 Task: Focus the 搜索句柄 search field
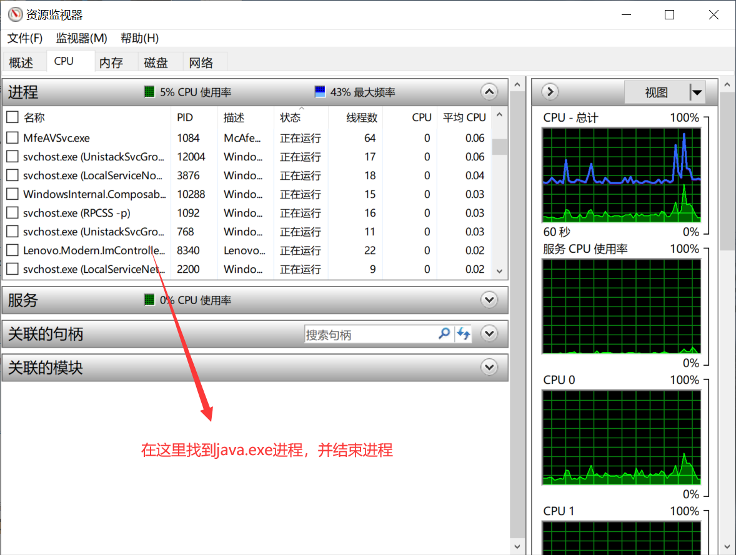(371, 335)
